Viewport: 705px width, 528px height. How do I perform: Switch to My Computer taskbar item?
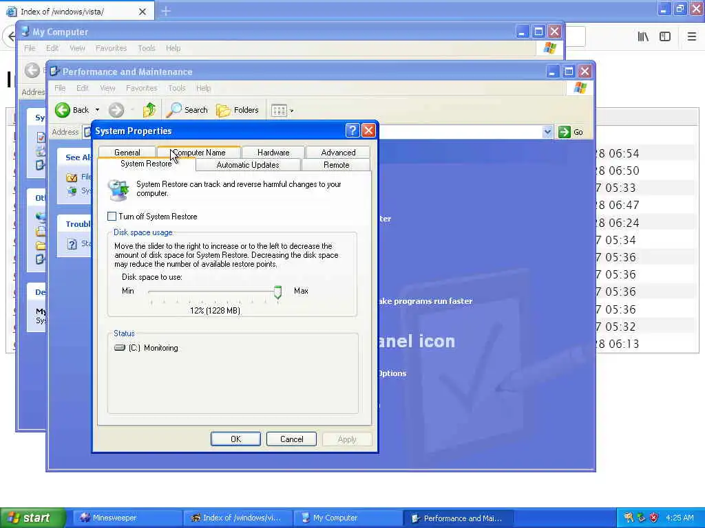point(348,518)
